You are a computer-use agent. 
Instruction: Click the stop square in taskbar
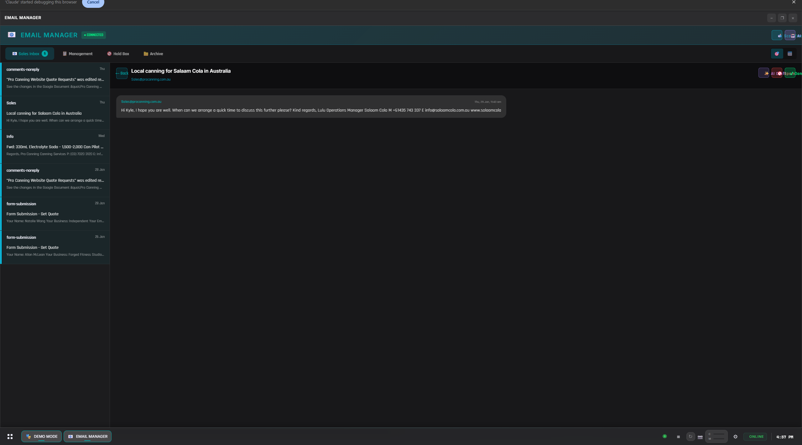(x=678, y=437)
